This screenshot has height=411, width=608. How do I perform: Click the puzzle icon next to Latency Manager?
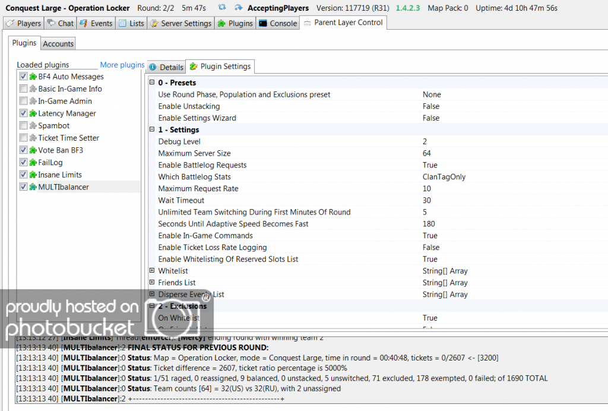(33, 113)
